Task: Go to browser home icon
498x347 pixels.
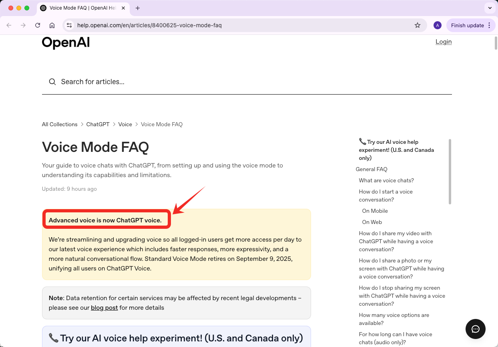Action: pos(52,25)
